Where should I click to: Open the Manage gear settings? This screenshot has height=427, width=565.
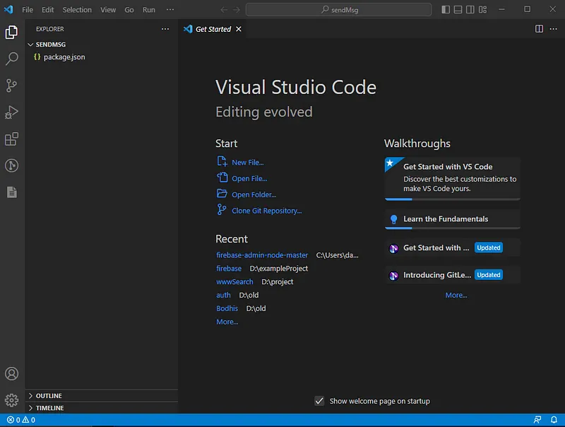11,400
